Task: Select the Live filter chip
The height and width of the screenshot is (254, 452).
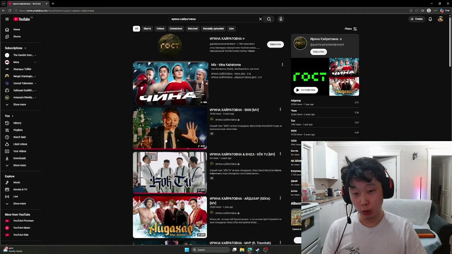Action: (x=231, y=29)
